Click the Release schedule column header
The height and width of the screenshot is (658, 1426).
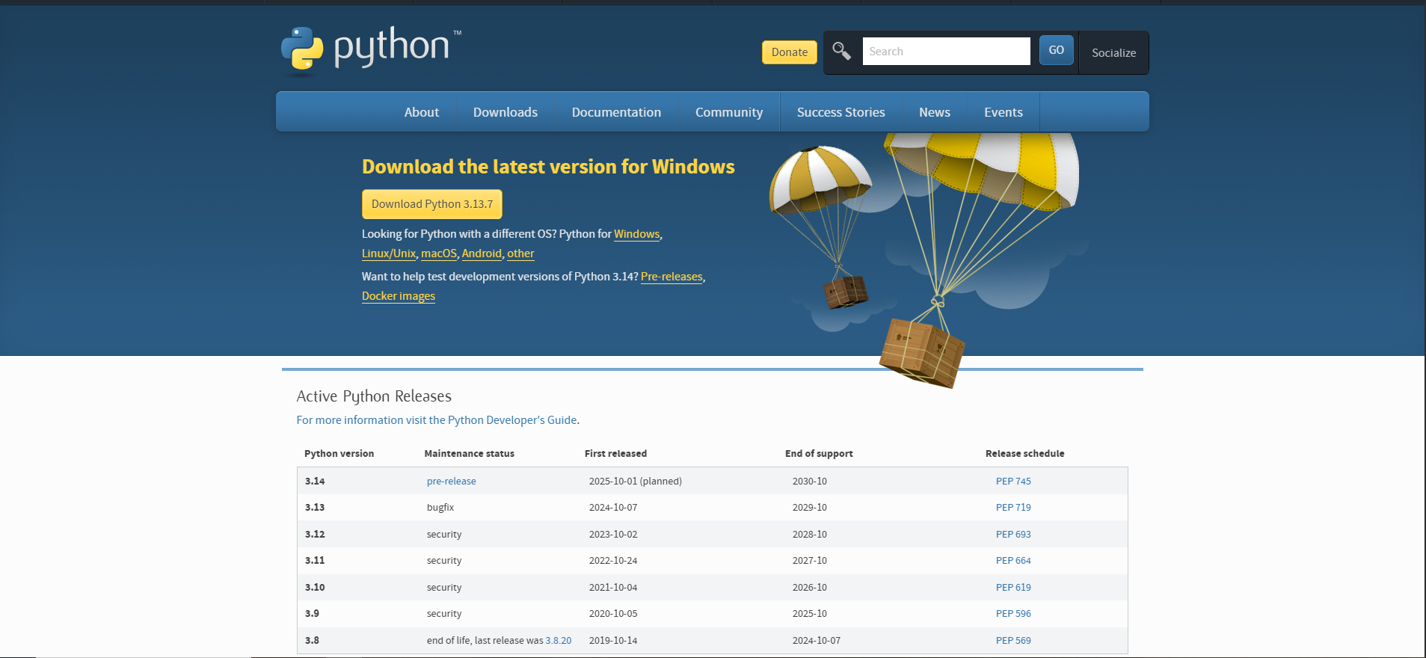[x=1024, y=454]
